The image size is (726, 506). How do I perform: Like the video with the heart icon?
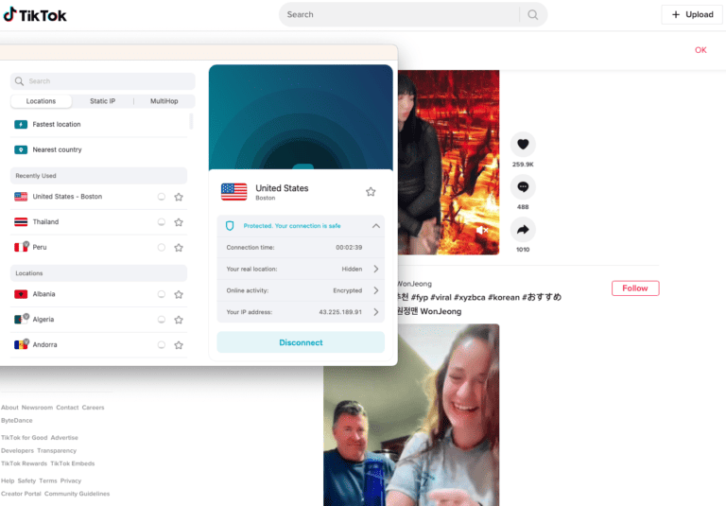point(523,144)
